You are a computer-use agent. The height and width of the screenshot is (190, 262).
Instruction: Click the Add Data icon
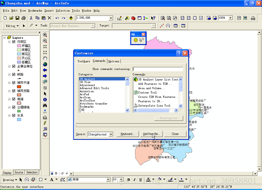71,18
